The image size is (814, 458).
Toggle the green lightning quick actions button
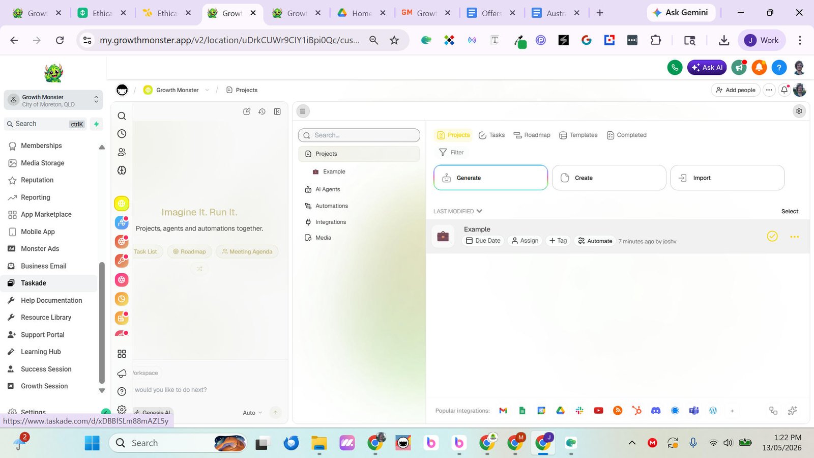click(96, 124)
